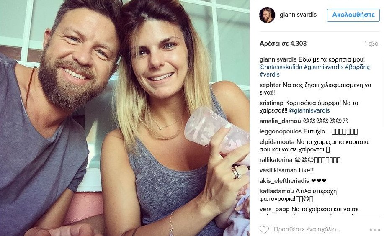Open commenter amalia_damou's profile
384x236 pixels.
280,121
